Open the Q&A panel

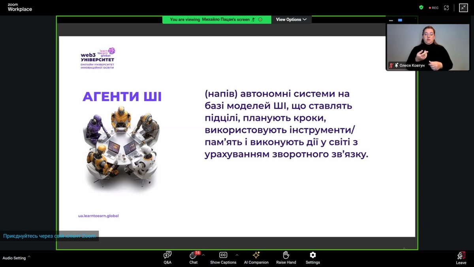[x=167, y=258]
